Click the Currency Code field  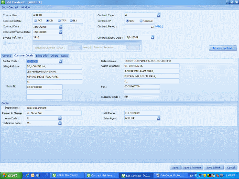tap(142, 97)
